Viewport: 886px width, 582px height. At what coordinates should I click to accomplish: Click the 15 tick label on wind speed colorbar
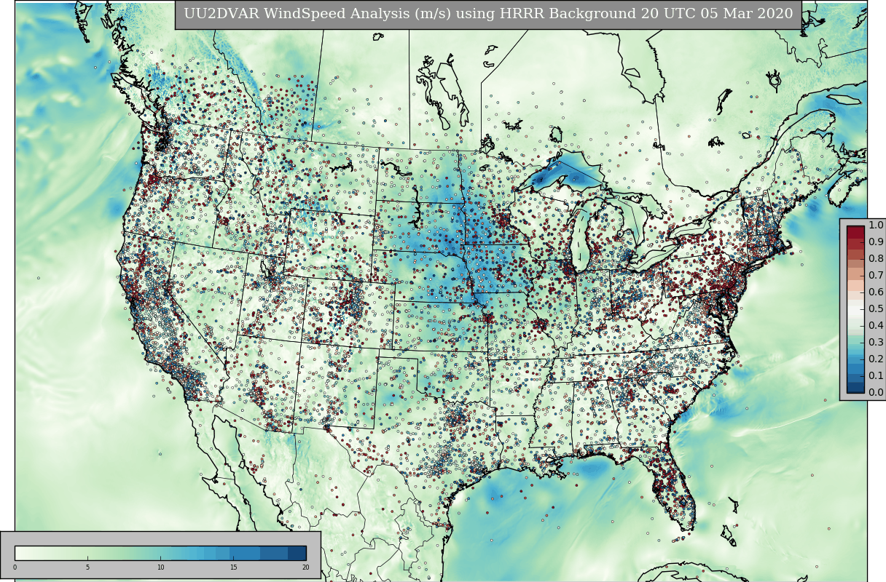tap(233, 567)
